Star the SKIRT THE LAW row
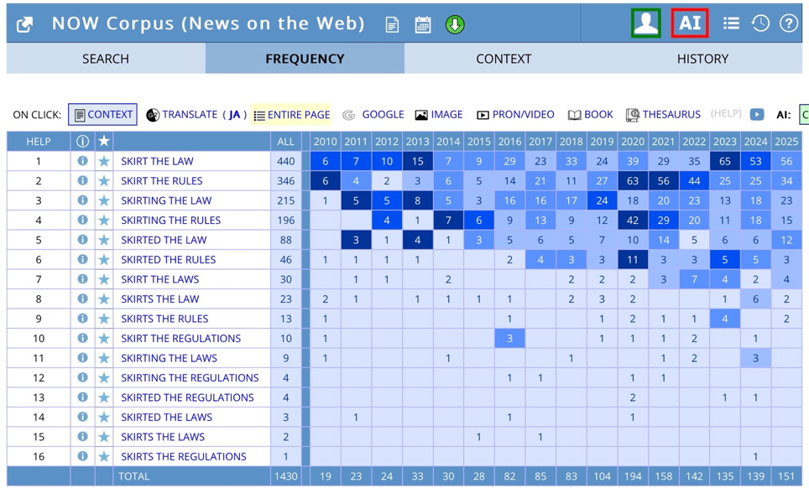This screenshot has width=809, height=488. (x=104, y=161)
